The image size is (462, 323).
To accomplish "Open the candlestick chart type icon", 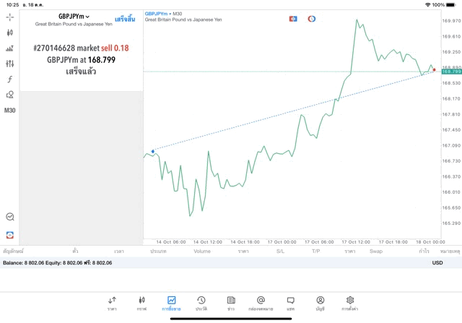I will click(x=9, y=33).
